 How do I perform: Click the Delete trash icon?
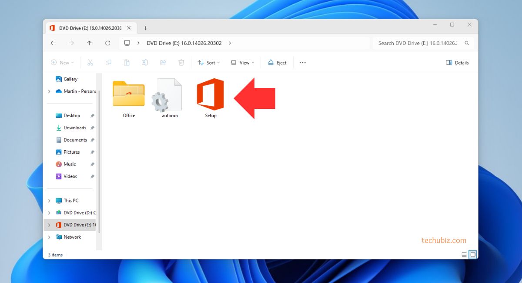tap(181, 63)
